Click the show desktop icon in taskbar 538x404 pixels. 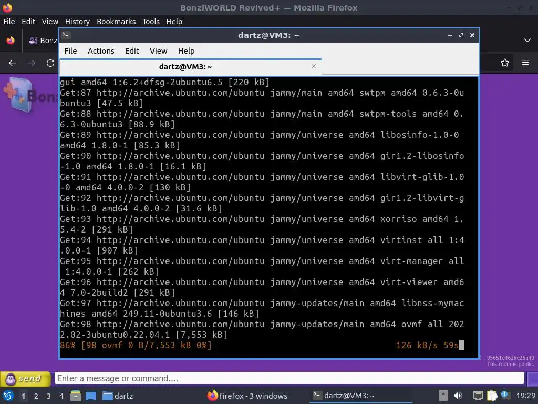click(x=91, y=396)
